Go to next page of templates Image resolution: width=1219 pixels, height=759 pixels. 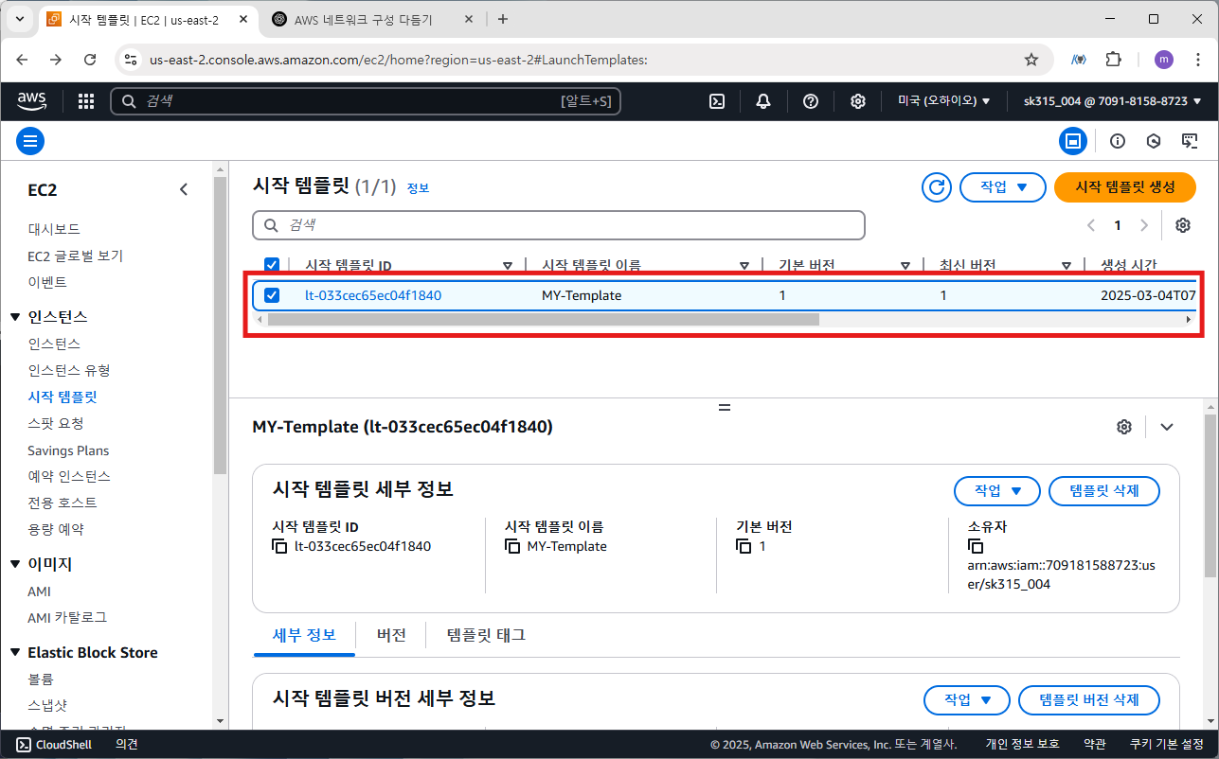click(x=1144, y=225)
